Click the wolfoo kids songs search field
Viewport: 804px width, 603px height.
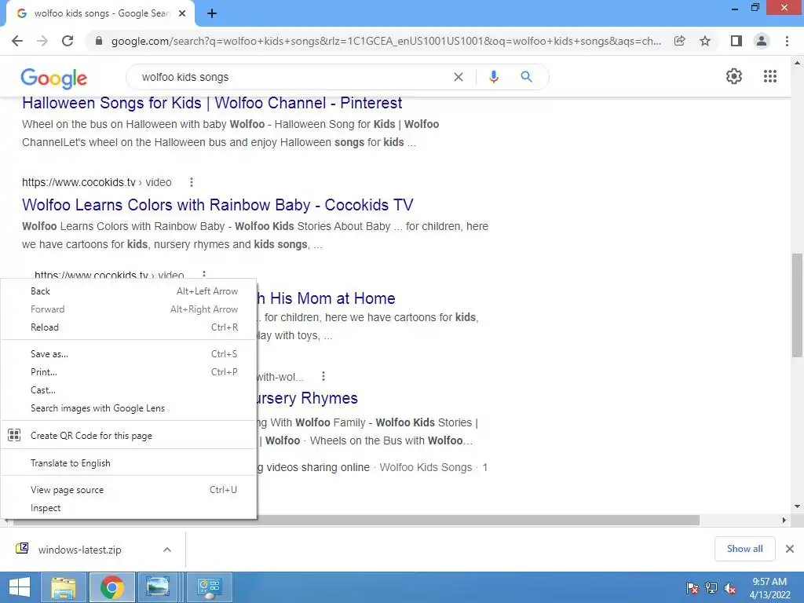click(x=292, y=77)
